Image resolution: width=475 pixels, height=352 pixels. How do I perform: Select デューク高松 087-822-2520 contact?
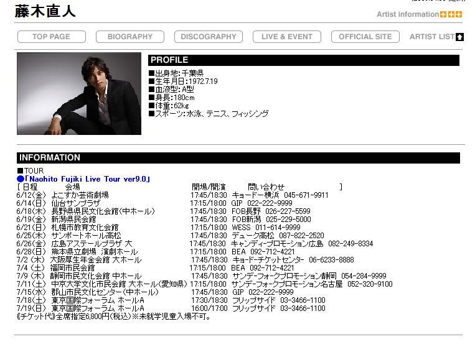coord(278,236)
